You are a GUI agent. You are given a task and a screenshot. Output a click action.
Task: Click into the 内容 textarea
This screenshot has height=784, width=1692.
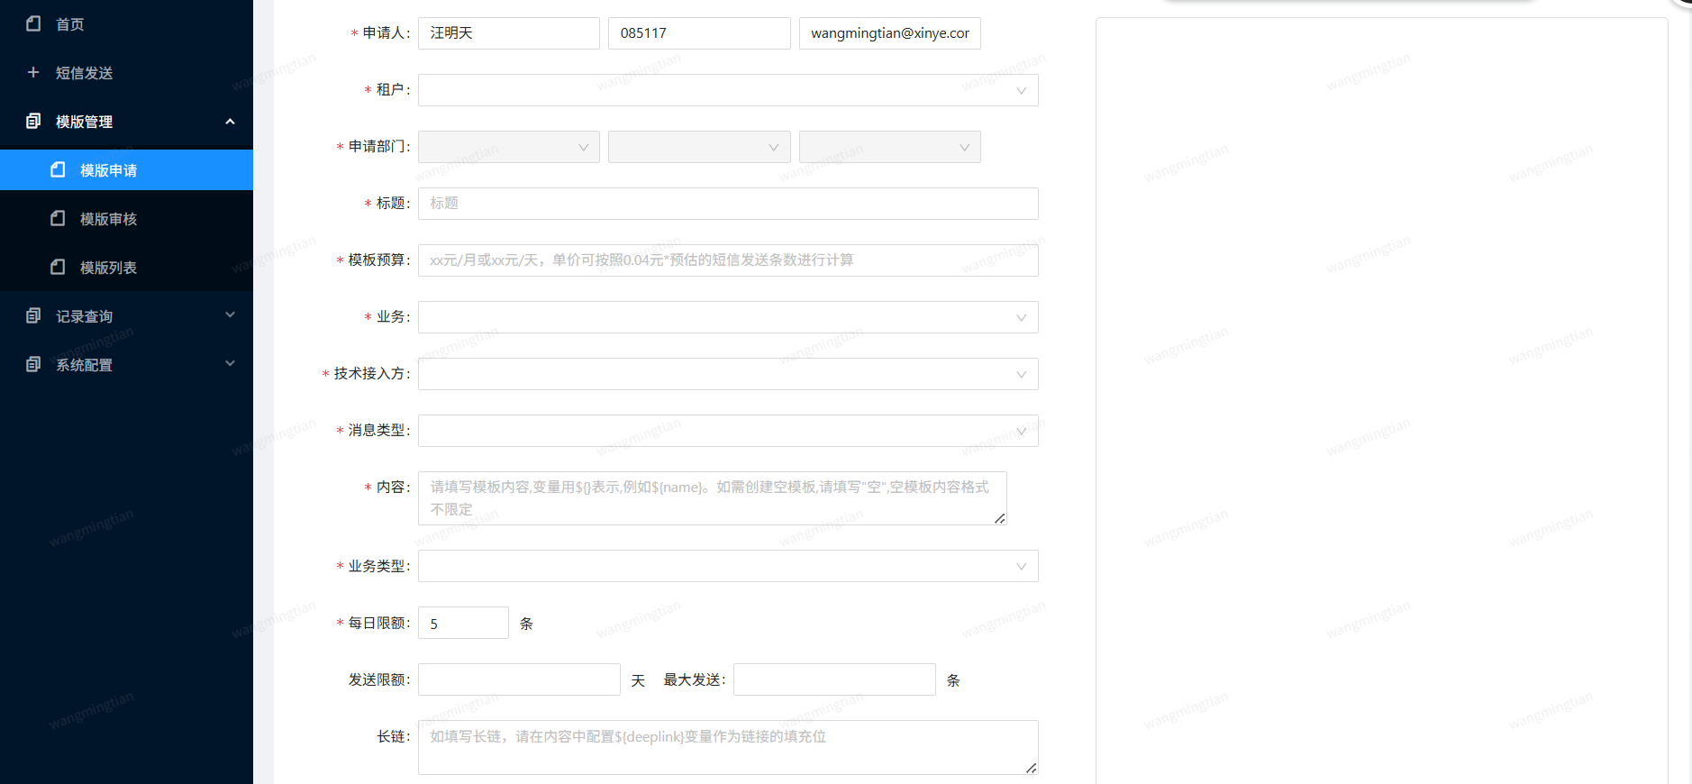(713, 498)
